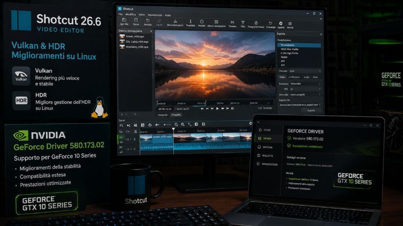The width and height of the screenshot is (403, 226).
Task: Click the Play button under the preview
Action: click(217, 108)
